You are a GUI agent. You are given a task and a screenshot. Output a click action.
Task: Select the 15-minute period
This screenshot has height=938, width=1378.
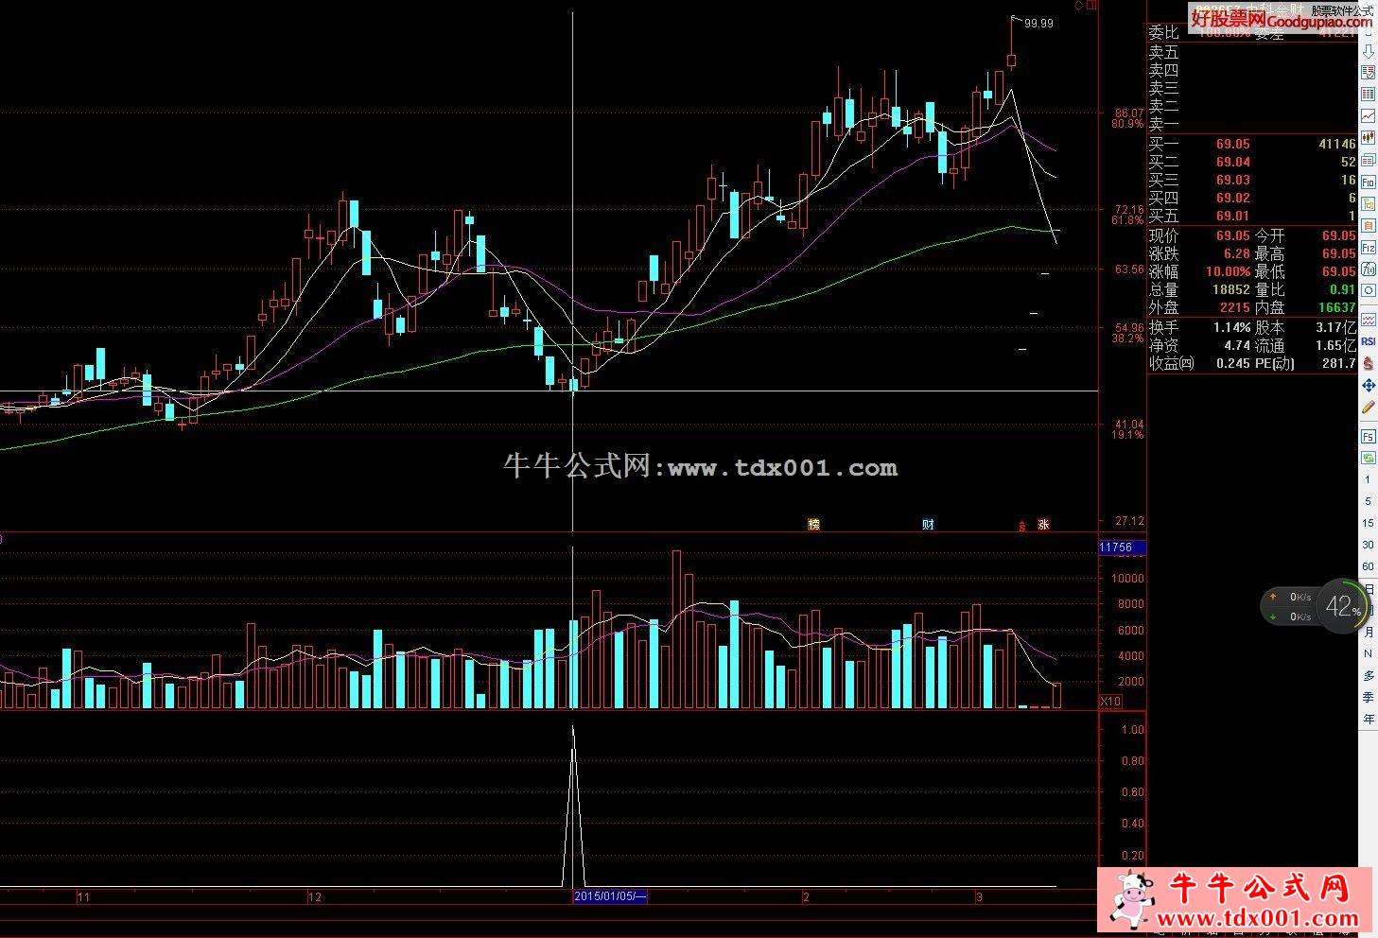click(1368, 523)
